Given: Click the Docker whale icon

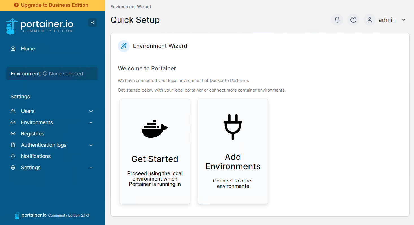Looking at the screenshot, I should click(155, 129).
